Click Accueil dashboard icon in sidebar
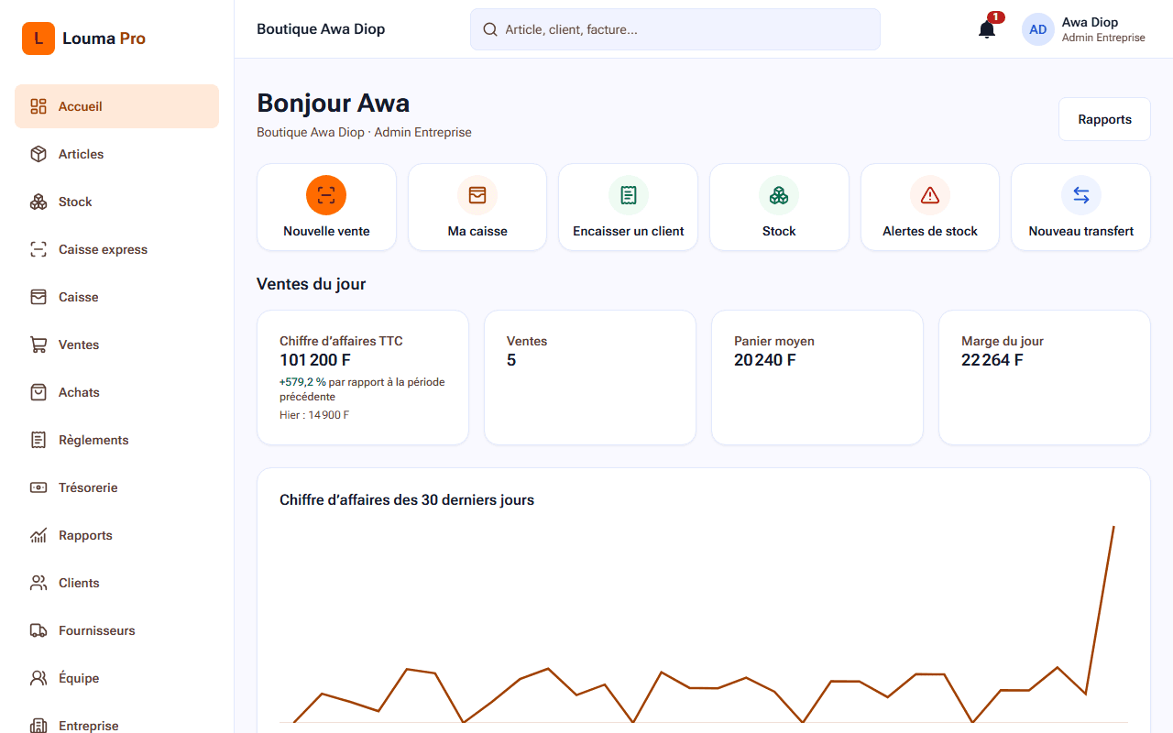The width and height of the screenshot is (1173, 733). pos(38,106)
